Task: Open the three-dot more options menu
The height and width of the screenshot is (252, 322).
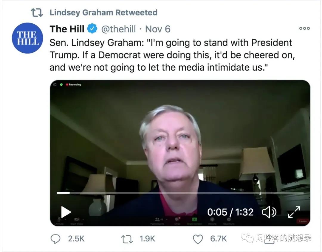Action: point(304,29)
